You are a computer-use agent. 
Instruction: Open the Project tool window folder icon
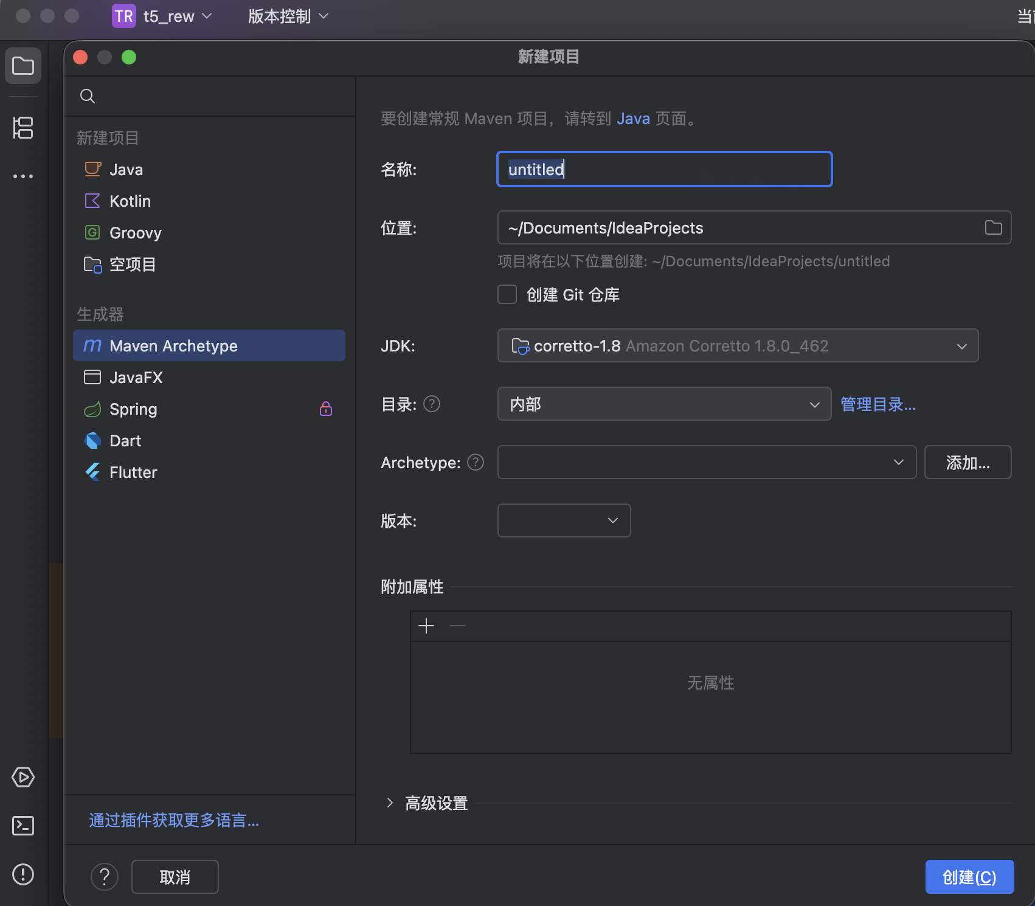click(x=23, y=66)
